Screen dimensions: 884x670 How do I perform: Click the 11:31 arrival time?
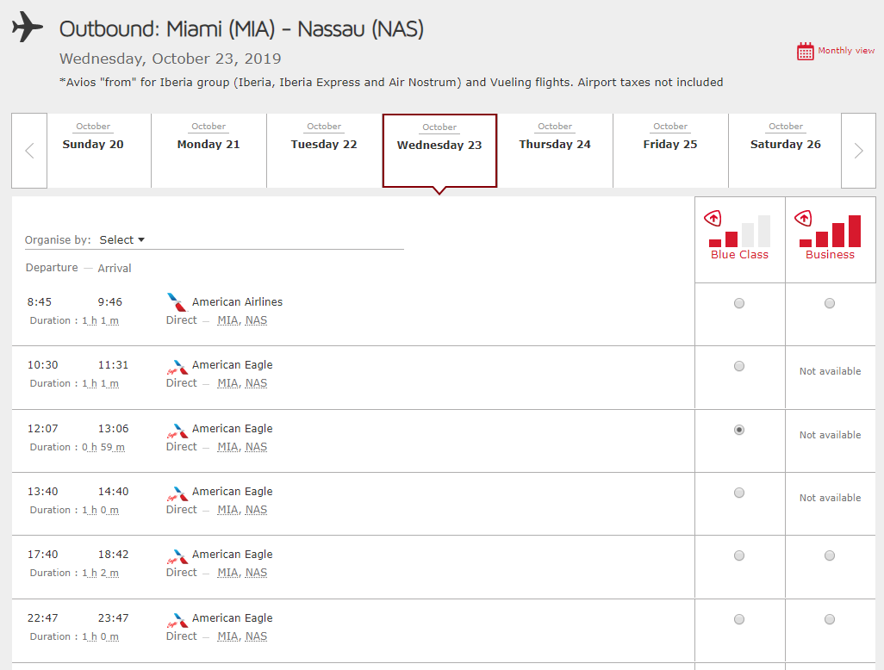click(x=114, y=365)
